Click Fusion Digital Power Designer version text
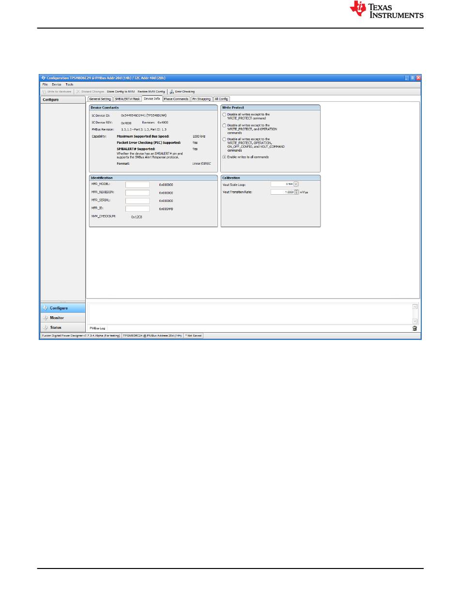460x599 pixels. [x=80, y=335]
